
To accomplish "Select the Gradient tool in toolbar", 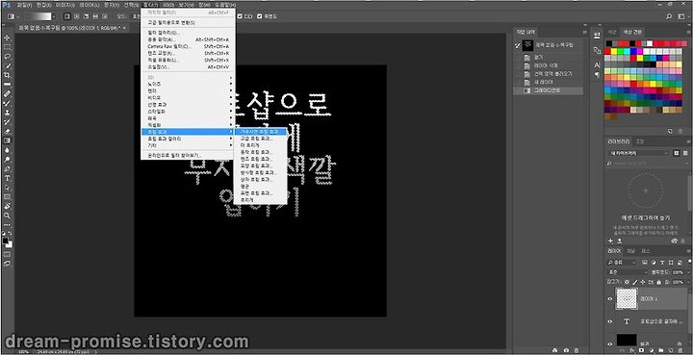I will pyautogui.click(x=7, y=140).
